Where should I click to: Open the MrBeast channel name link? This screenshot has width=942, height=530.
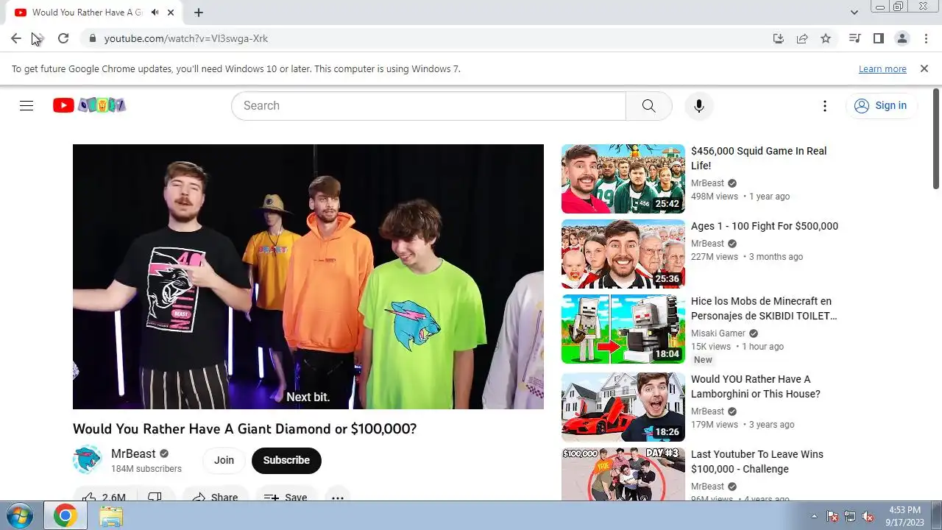click(x=133, y=453)
